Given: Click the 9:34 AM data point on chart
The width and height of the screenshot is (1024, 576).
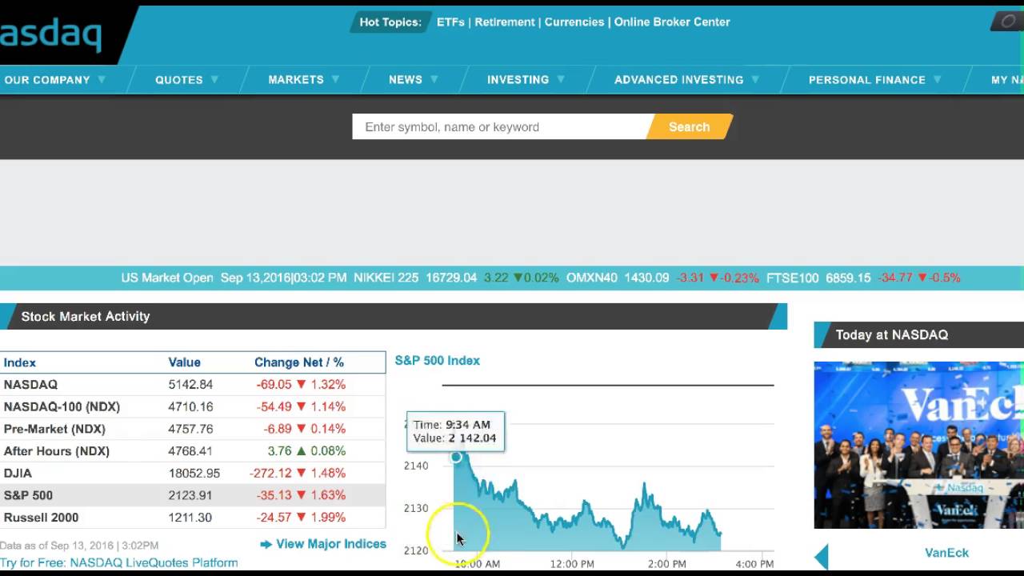Looking at the screenshot, I should pyautogui.click(x=456, y=457).
